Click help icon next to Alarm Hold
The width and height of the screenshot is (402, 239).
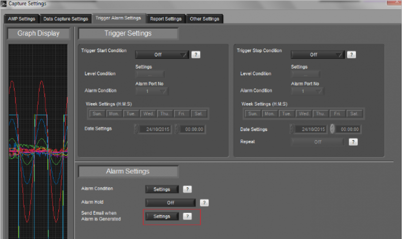204,202
